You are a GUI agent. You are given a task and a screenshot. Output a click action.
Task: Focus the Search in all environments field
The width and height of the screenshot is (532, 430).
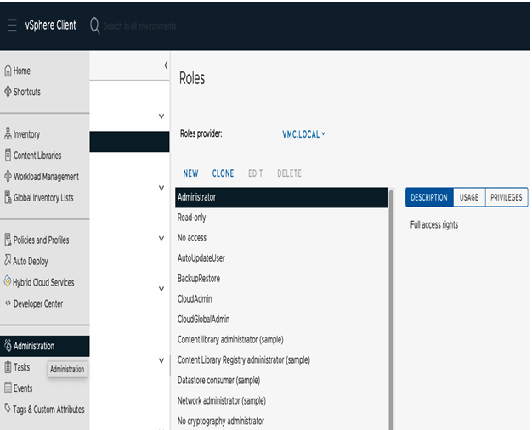coord(139,26)
